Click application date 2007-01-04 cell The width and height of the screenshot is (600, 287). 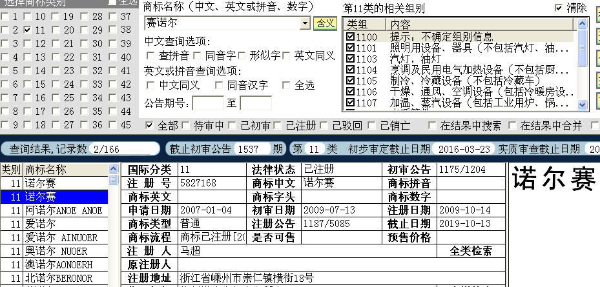coord(212,210)
